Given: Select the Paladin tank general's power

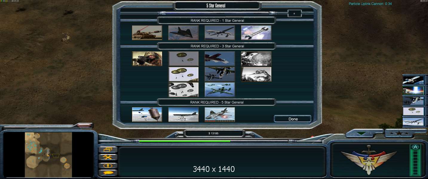Looking at the screenshot, I should tap(147, 33).
